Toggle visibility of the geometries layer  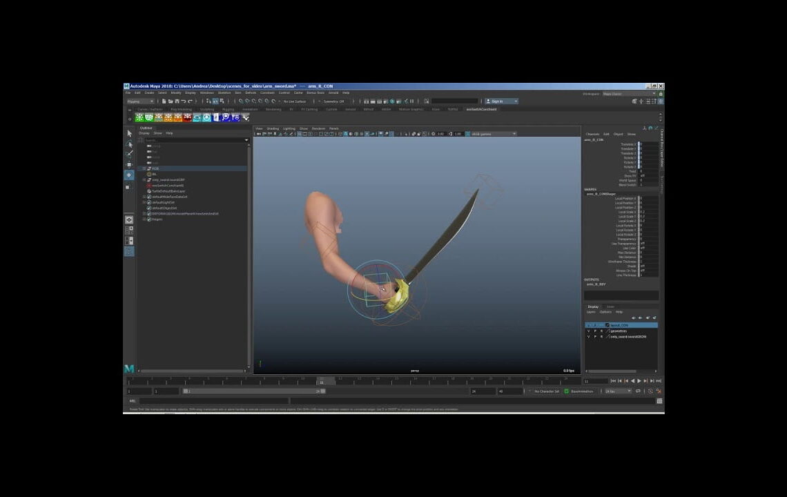coord(589,331)
